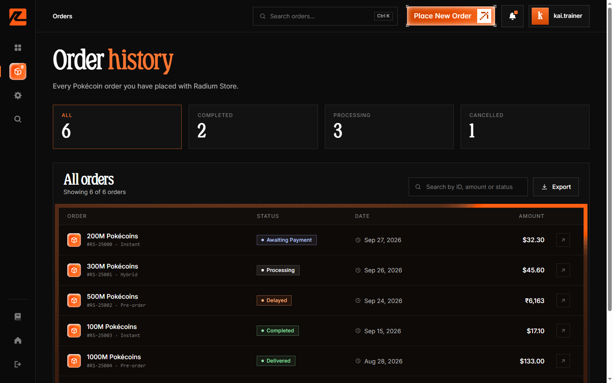Viewport: 613px width, 383px height.
Task: Click the 200M Pokécoins order title
Action: (112, 236)
